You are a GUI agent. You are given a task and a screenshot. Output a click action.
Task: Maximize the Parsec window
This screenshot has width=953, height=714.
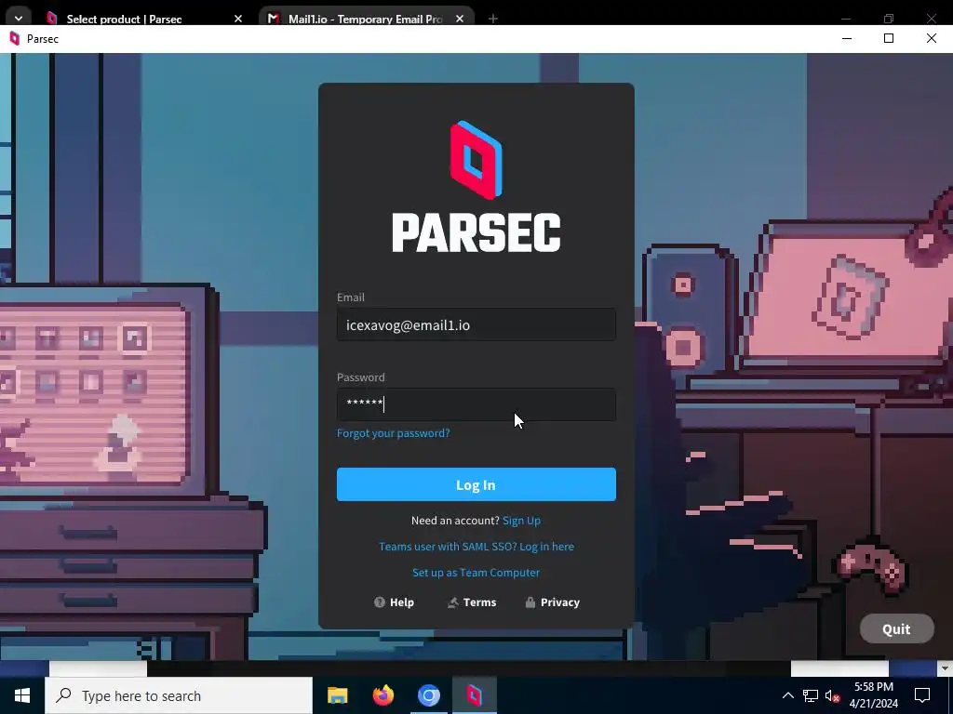[889, 38]
